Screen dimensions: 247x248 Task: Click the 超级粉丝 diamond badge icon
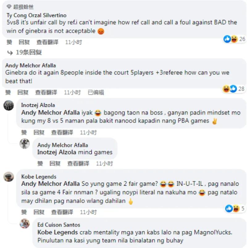[9, 7]
